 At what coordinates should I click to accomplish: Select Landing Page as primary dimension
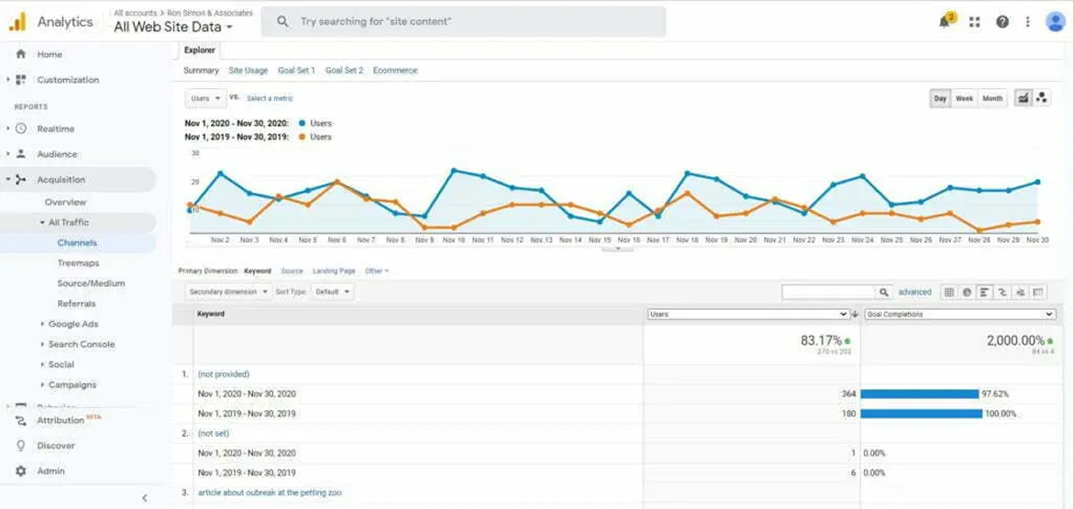[334, 271]
